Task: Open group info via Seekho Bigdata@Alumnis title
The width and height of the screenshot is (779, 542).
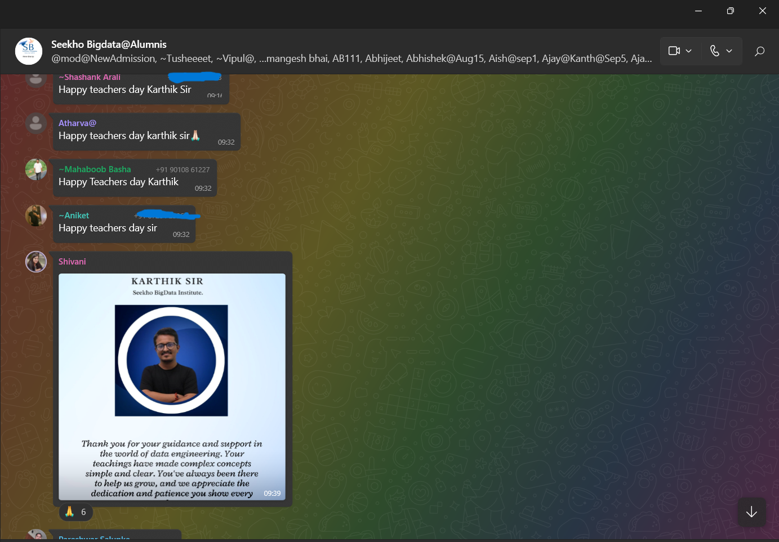Action: click(109, 44)
